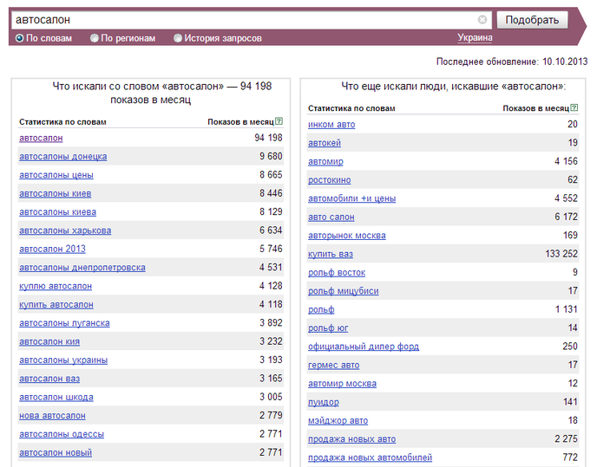Open the 'авто салон' link

coord(331,217)
